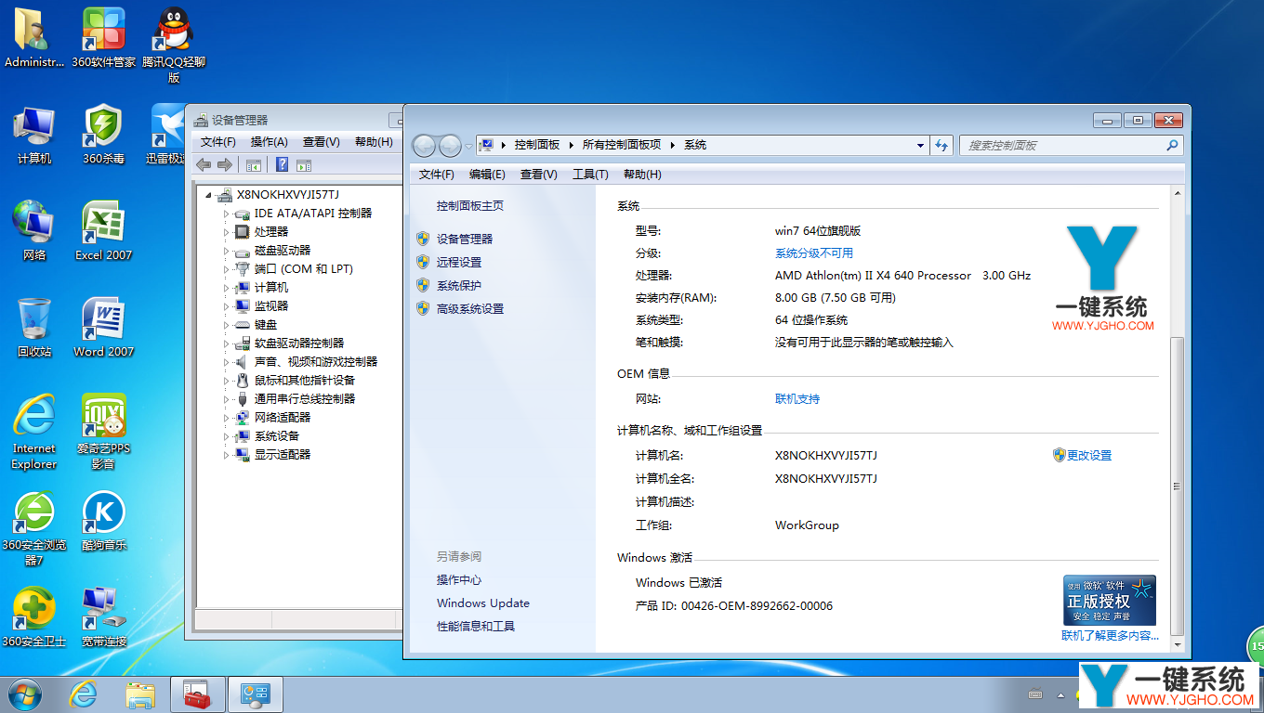The height and width of the screenshot is (713, 1264).
Task: Open 回收站 recycle bin
Action: coord(34,328)
